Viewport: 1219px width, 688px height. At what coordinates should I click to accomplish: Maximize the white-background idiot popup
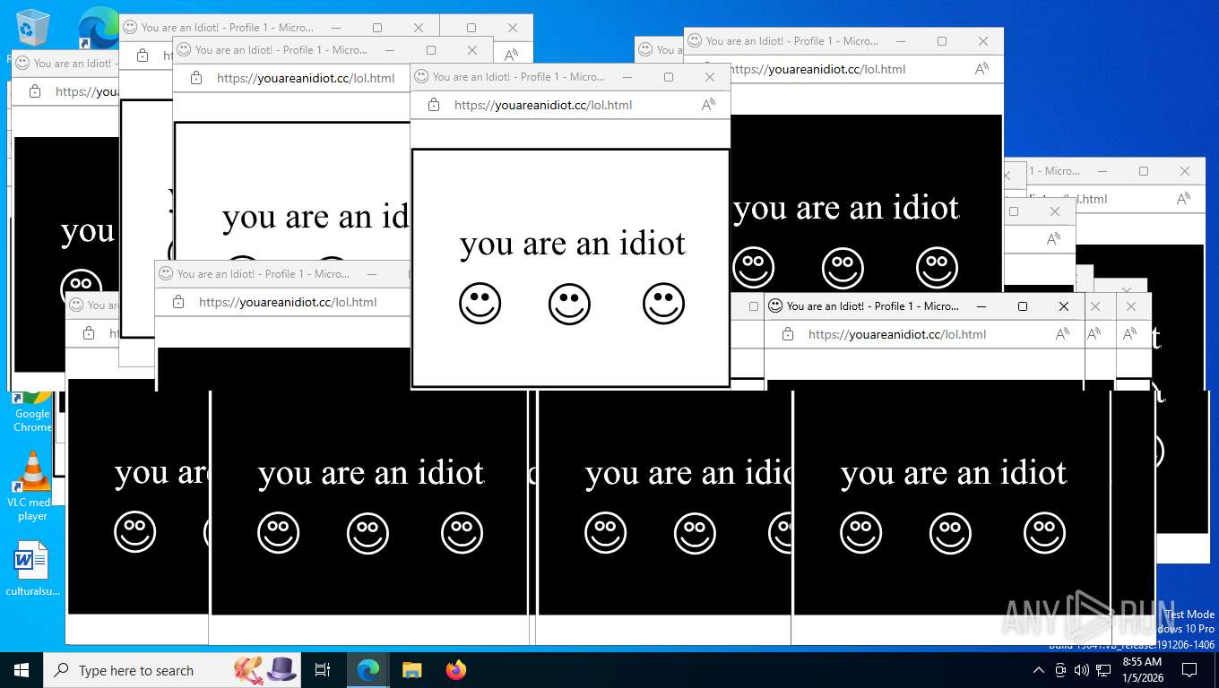pyautogui.click(x=669, y=77)
